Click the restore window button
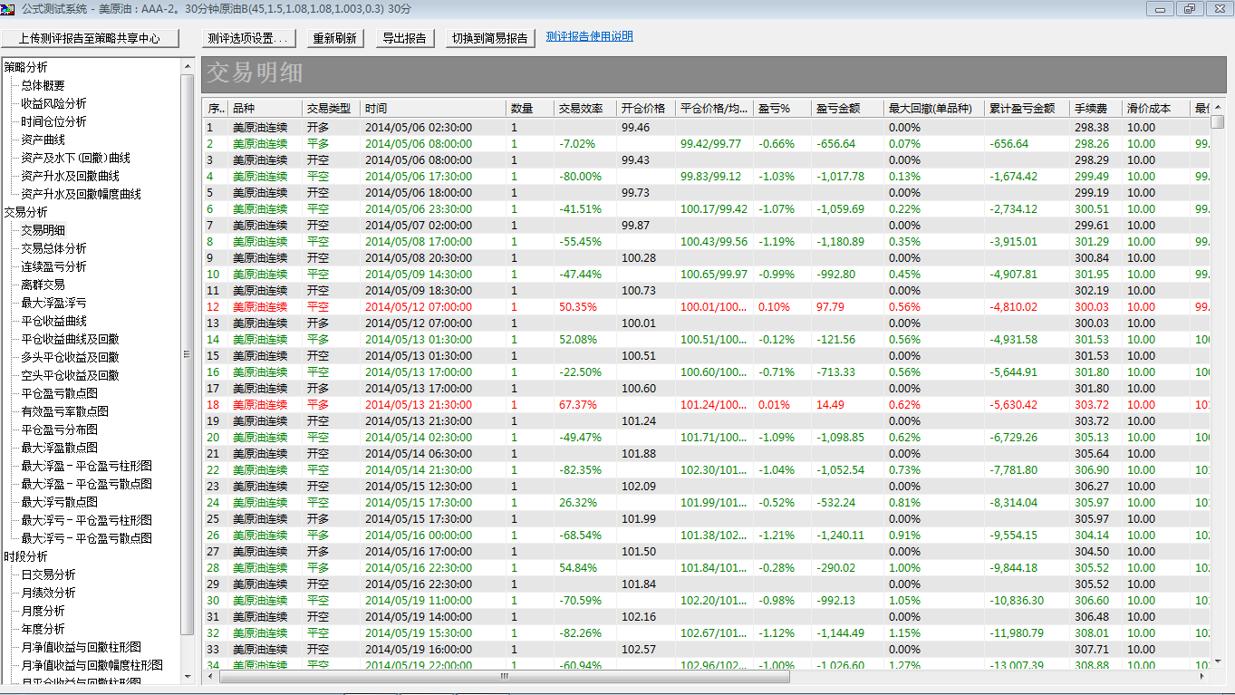 tap(1189, 9)
